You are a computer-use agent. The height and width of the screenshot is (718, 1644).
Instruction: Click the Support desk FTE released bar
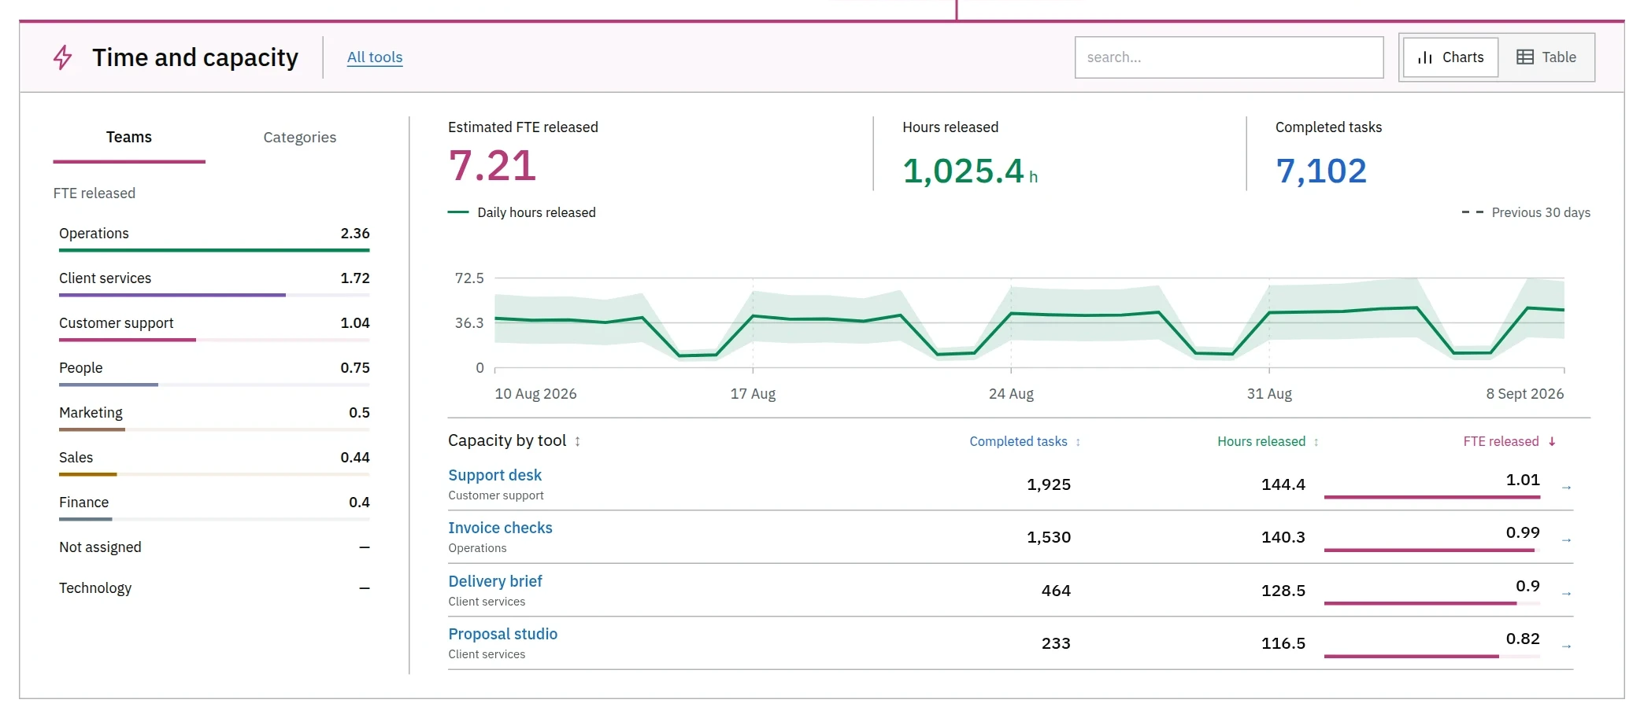pos(1432,497)
